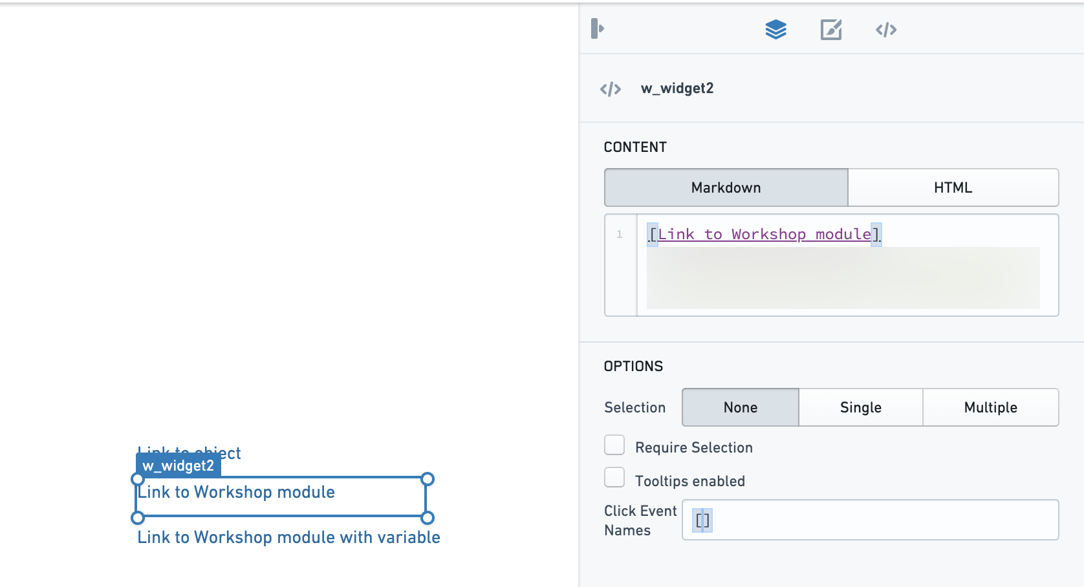Click the Click Event Names input field
The height and width of the screenshot is (587, 1084).
tap(870, 520)
